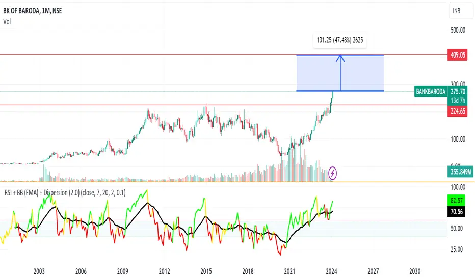Click the RSI + BB (EMA) + Dispersion indicator legend
This screenshot has width=475, height=280.
click(65, 193)
